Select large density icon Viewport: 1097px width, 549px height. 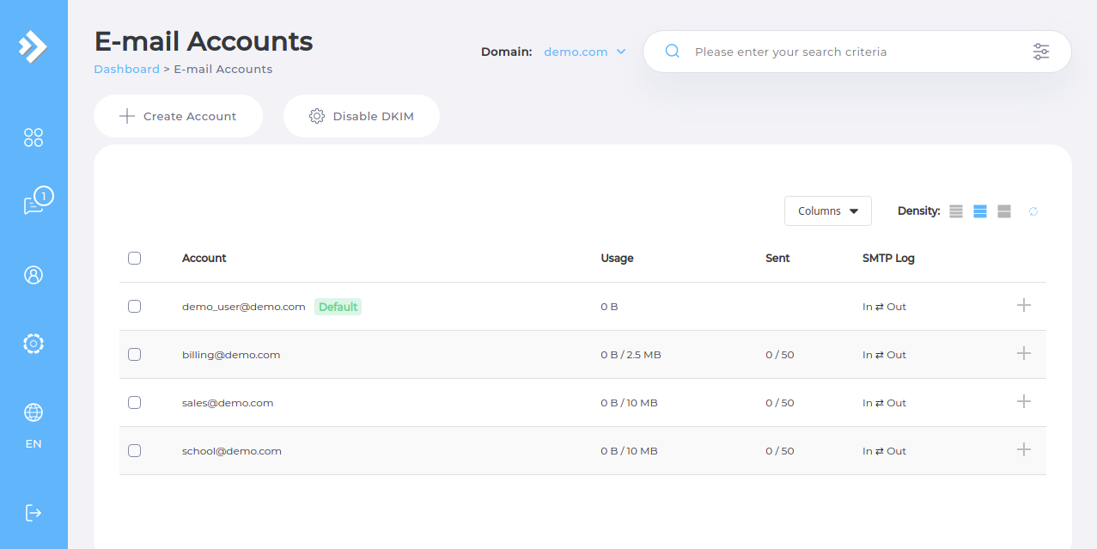point(1004,211)
